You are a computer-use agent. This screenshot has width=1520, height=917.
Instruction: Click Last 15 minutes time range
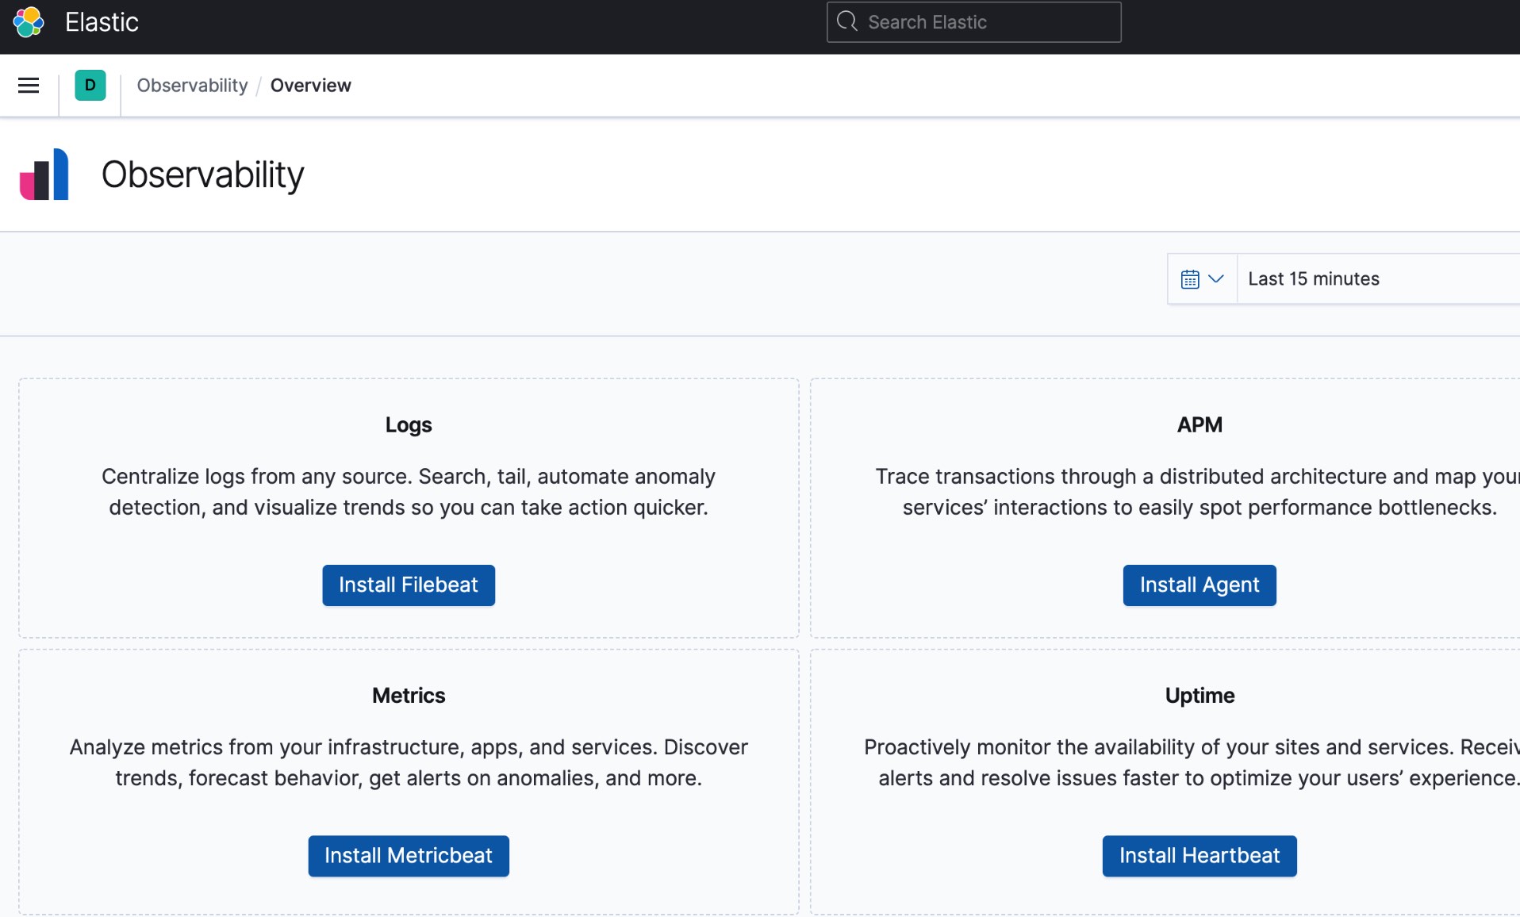tap(1313, 279)
